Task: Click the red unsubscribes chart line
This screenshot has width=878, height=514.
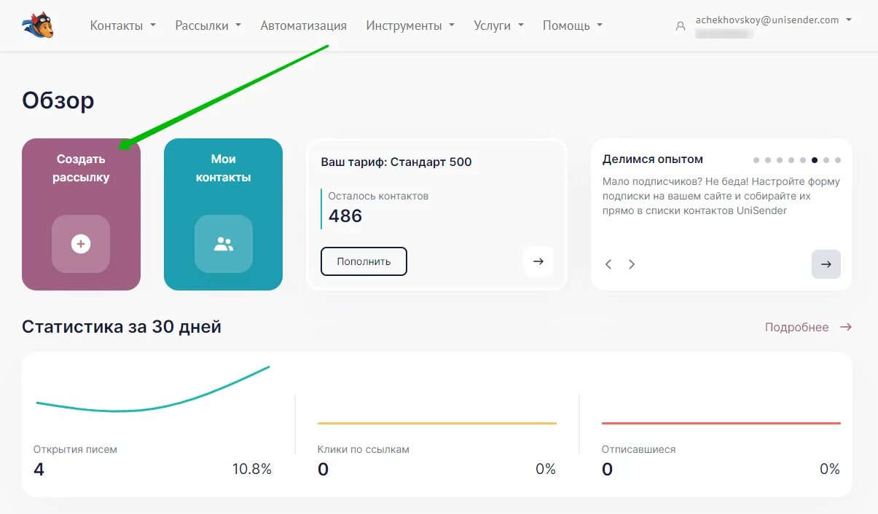Action: coord(721,423)
